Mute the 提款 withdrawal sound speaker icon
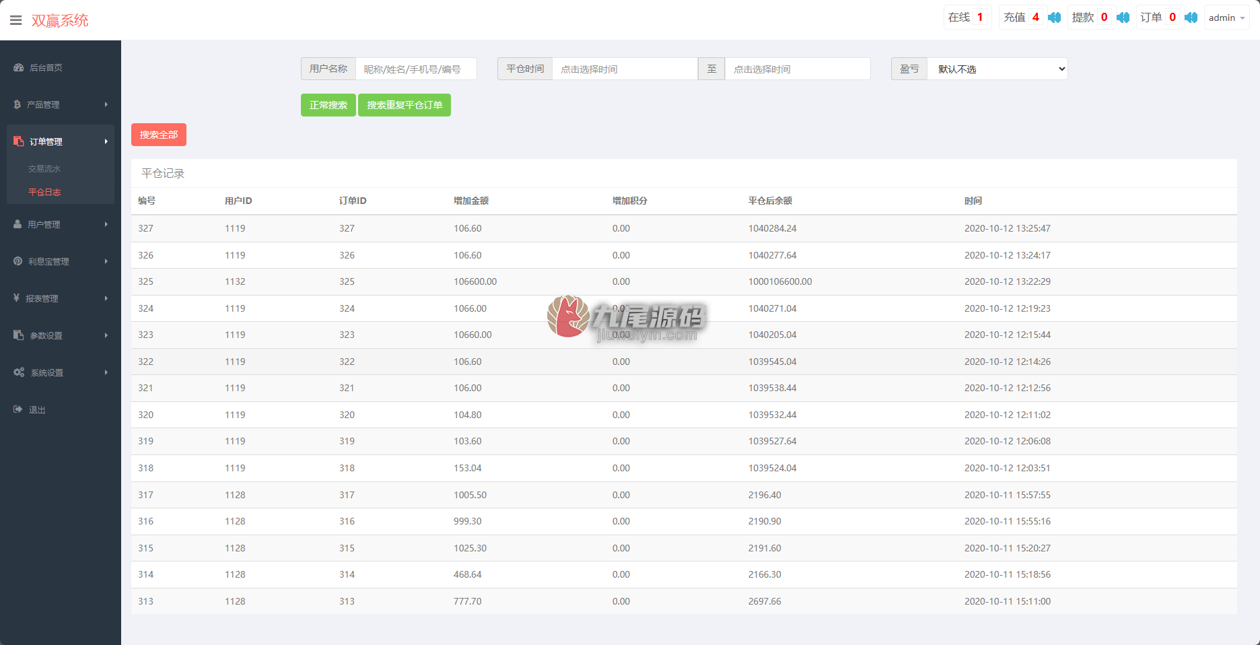Image resolution: width=1260 pixels, height=645 pixels. click(x=1123, y=18)
